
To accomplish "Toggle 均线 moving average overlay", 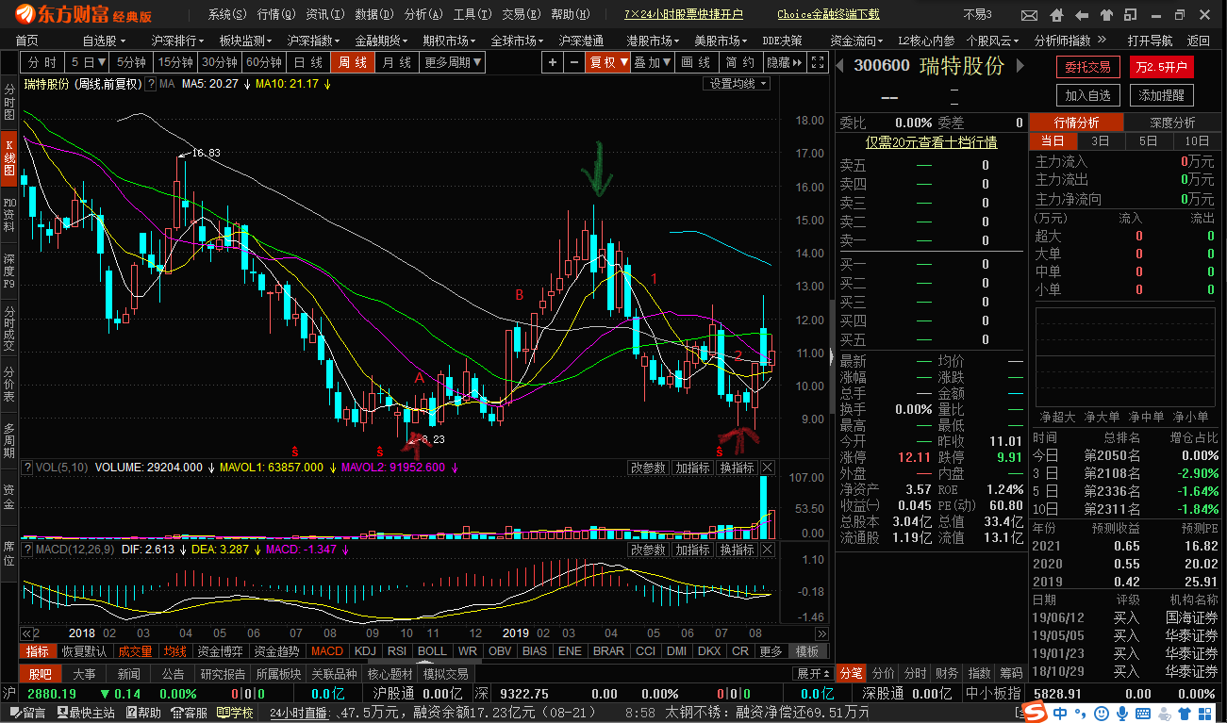I will point(174,651).
